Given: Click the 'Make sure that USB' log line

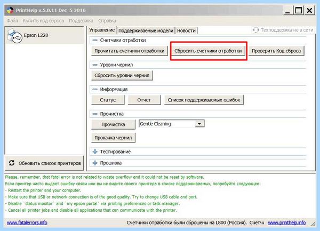Looking at the screenshot, I should (x=101, y=197).
